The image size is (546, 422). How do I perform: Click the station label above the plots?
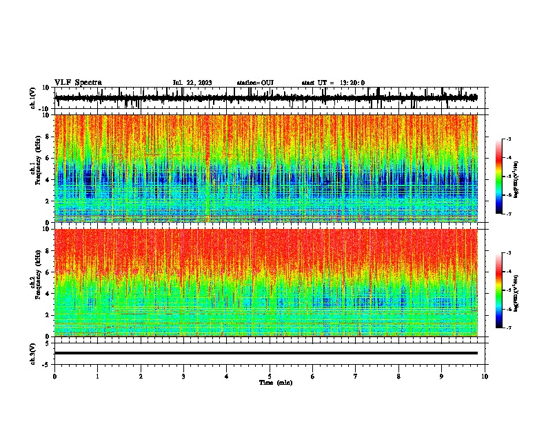pos(255,83)
